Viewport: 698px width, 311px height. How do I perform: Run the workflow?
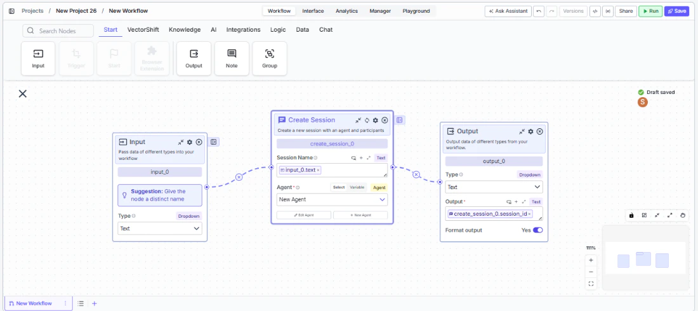(x=650, y=11)
